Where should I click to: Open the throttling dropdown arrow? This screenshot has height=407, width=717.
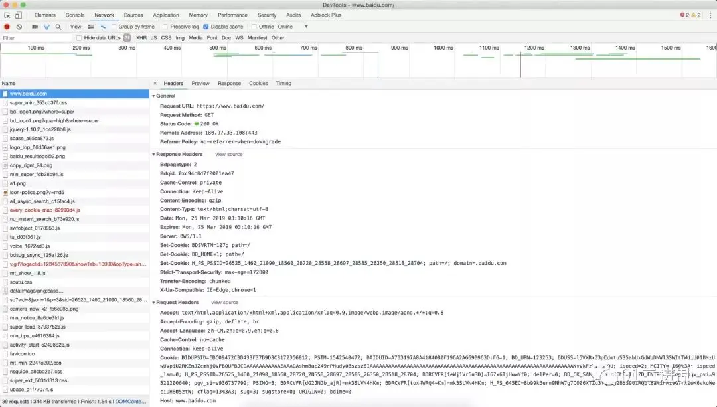click(x=306, y=27)
